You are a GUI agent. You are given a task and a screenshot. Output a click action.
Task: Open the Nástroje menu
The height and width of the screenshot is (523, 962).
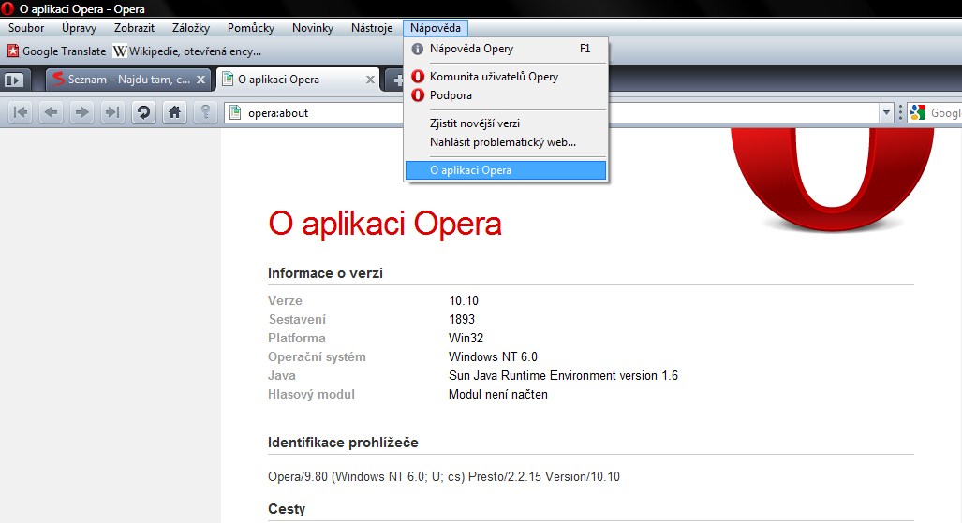(372, 27)
